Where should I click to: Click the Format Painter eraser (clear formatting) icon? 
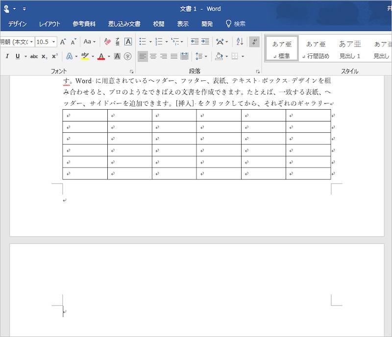click(x=107, y=41)
